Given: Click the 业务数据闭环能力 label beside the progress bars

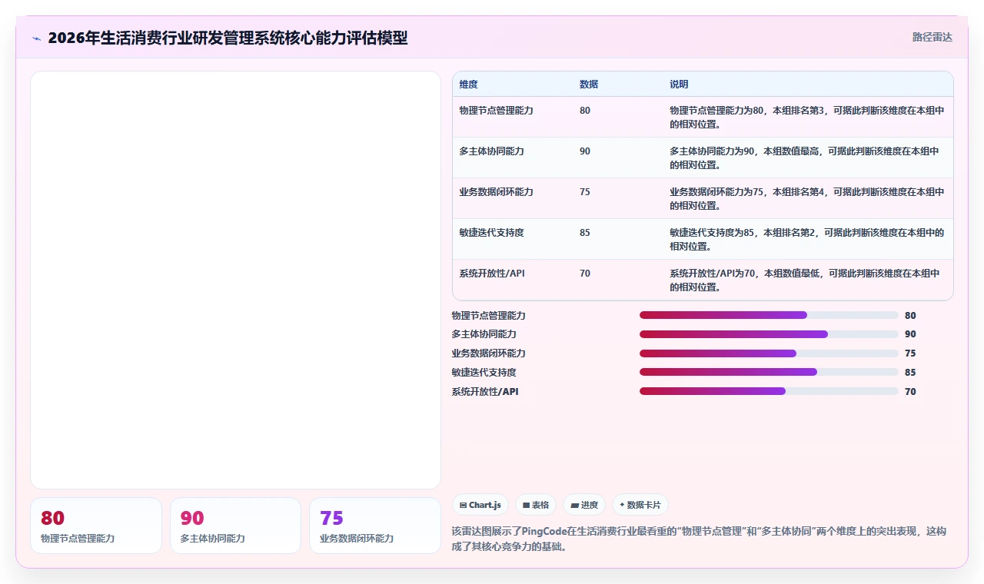Looking at the screenshot, I should [489, 353].
